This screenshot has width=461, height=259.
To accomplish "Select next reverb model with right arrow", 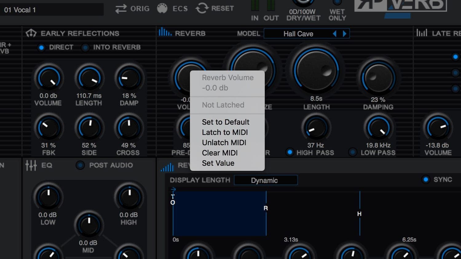I will tap(345, 34).
